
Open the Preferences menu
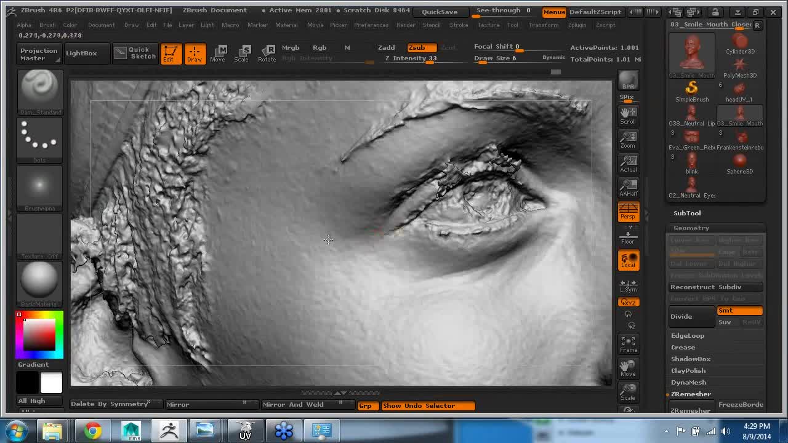point(371,25)
